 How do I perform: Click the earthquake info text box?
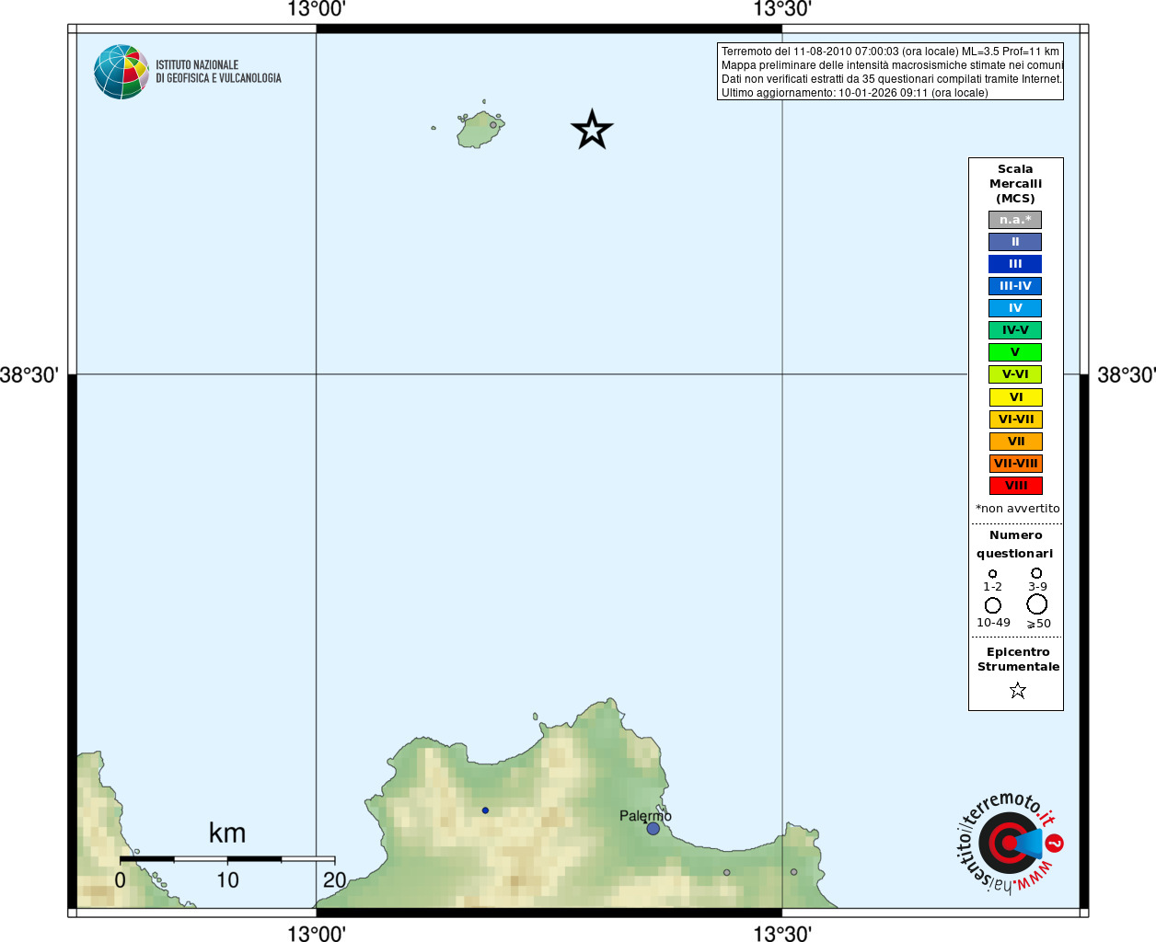(x=890, y=72)
